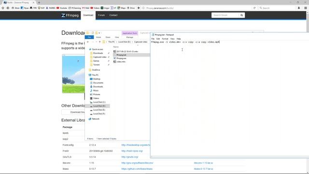Select the OneDrive item in Explorer sidebar
The image size is (309, 174).
pos(95,70)
